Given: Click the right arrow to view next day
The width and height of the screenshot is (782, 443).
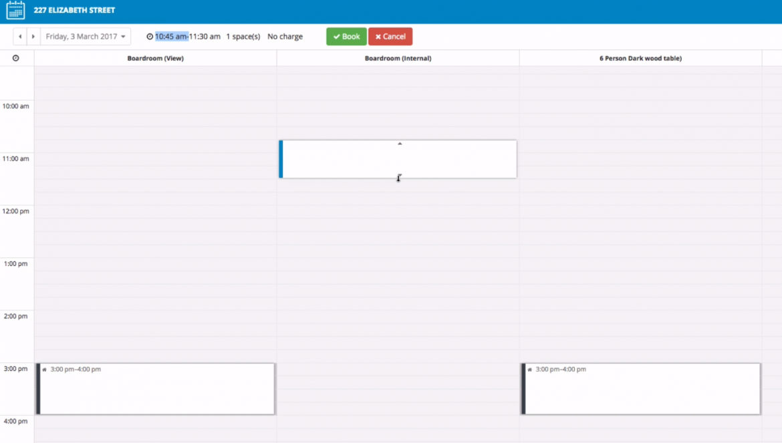Looking at the screenshot, I should (x=33, y=37).
